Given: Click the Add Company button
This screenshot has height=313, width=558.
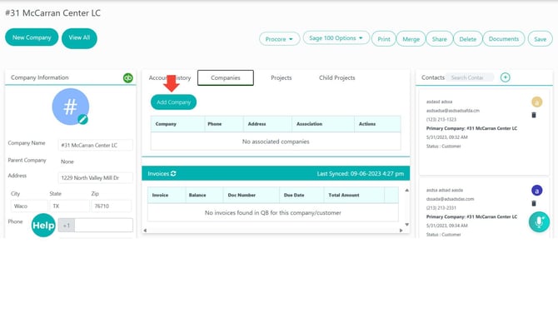Looking at the screenshot, I should point(174,102).
